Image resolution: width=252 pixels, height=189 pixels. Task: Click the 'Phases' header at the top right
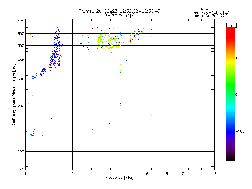[204, 9]
